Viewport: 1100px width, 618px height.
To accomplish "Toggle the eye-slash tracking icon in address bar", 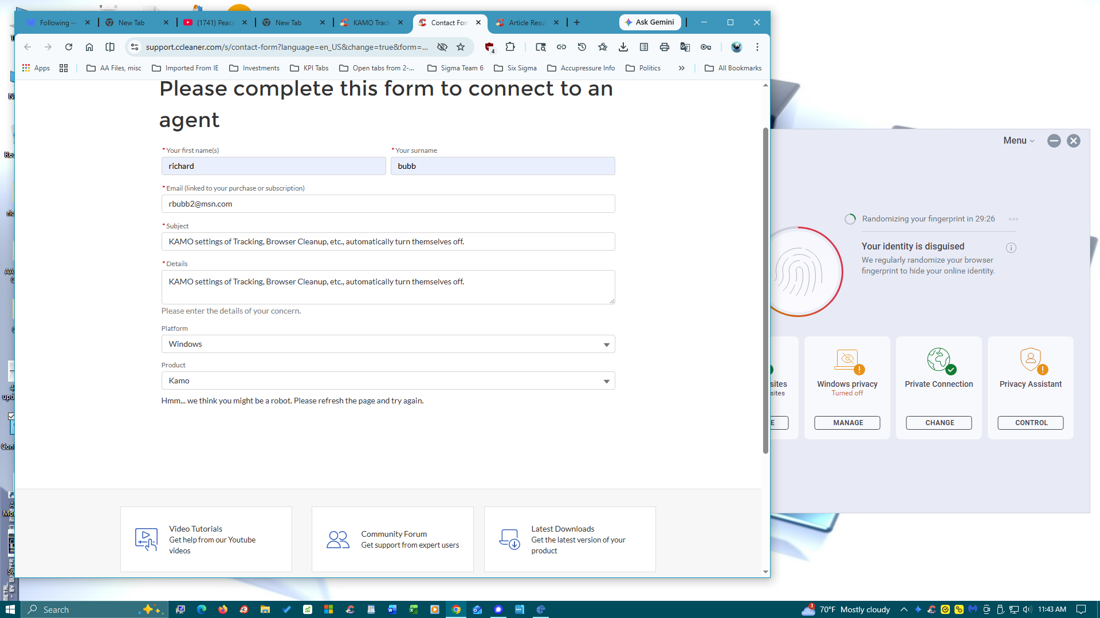I will pos(442,47).
